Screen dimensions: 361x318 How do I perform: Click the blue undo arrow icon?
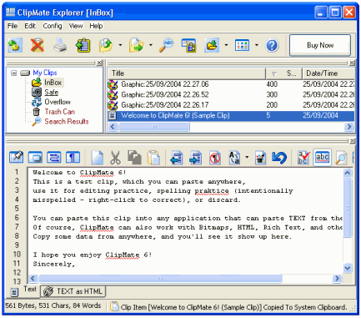point(279,158)
